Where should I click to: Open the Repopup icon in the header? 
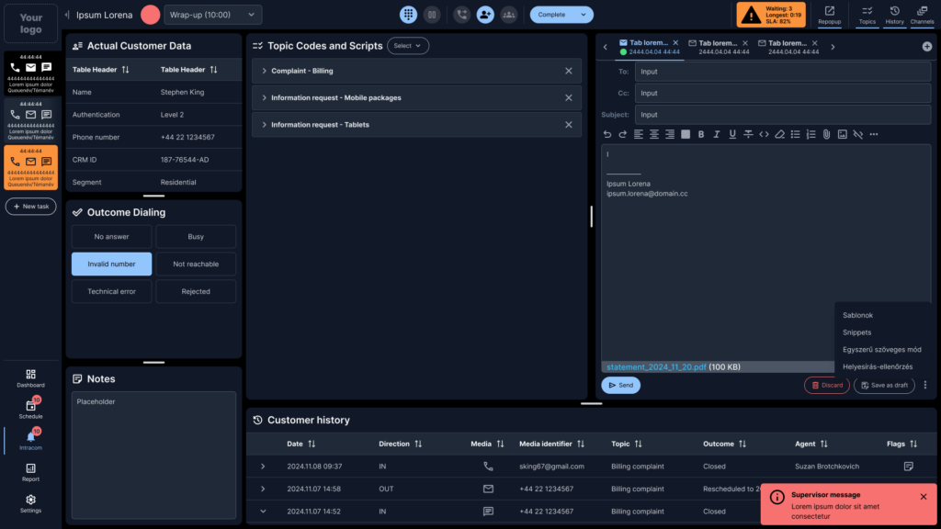(830, 15)
